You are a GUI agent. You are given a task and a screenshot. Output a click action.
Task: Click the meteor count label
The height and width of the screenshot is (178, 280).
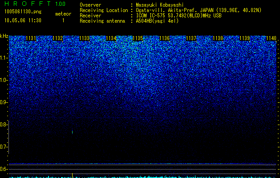click(x=63, y=14)
